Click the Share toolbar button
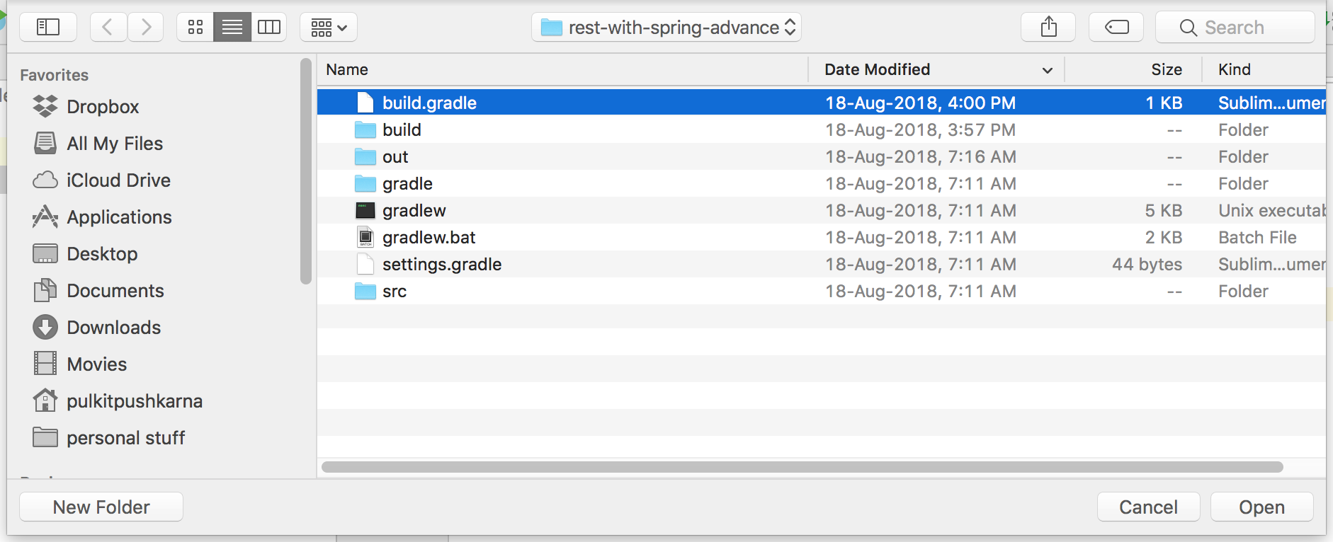The image size is (1333, 542). click(x=1048, y=27)
